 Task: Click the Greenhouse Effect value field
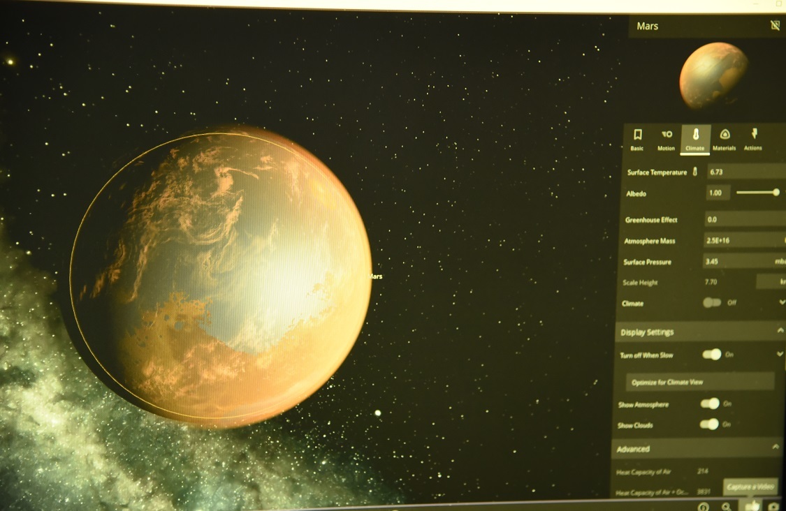744,219
